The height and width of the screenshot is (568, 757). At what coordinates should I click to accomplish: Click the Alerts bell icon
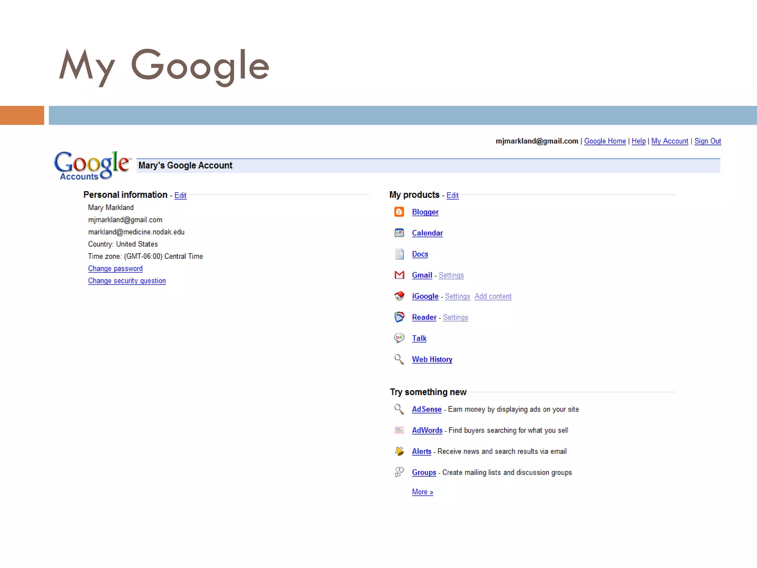(x=399, y=451)
